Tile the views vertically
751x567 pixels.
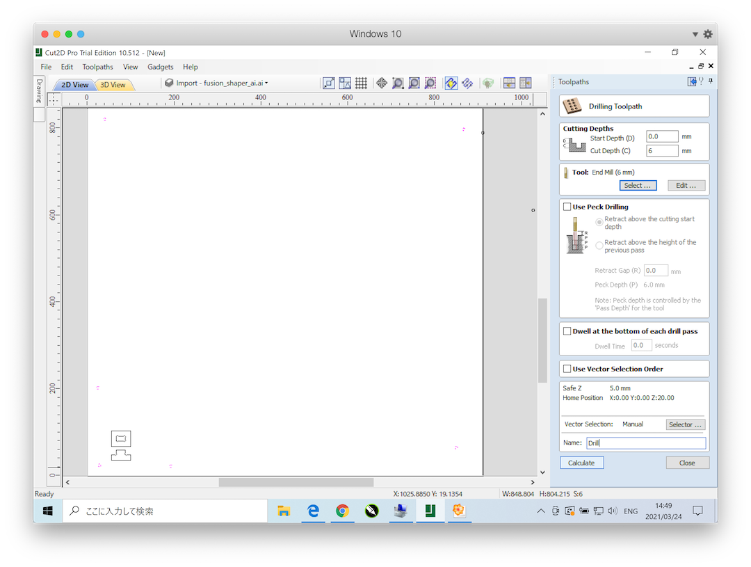tap(526, 83)
